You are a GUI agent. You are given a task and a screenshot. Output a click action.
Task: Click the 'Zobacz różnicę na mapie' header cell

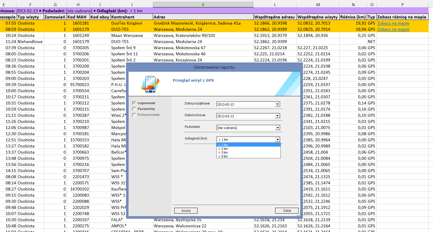pos(403,17)
